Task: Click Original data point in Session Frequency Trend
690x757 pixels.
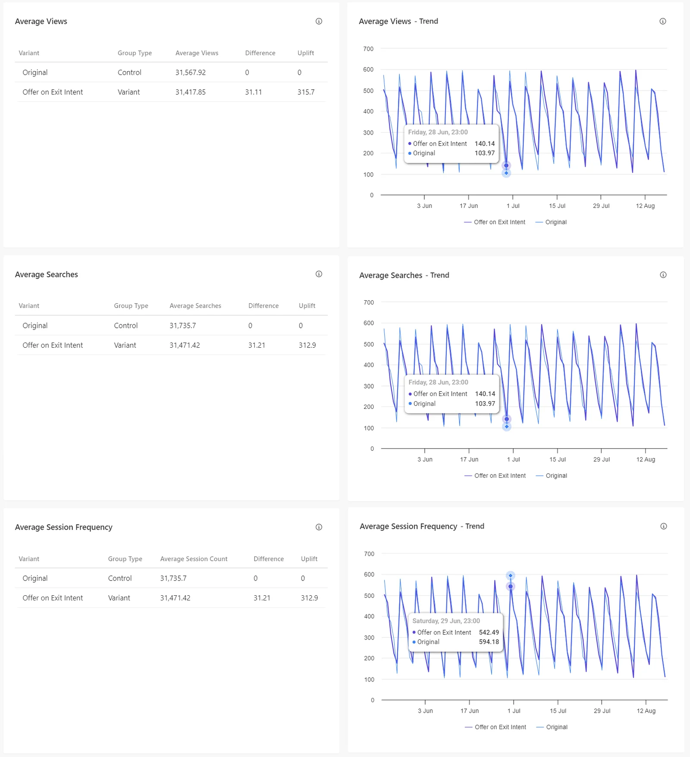Action: click(511, 576)
